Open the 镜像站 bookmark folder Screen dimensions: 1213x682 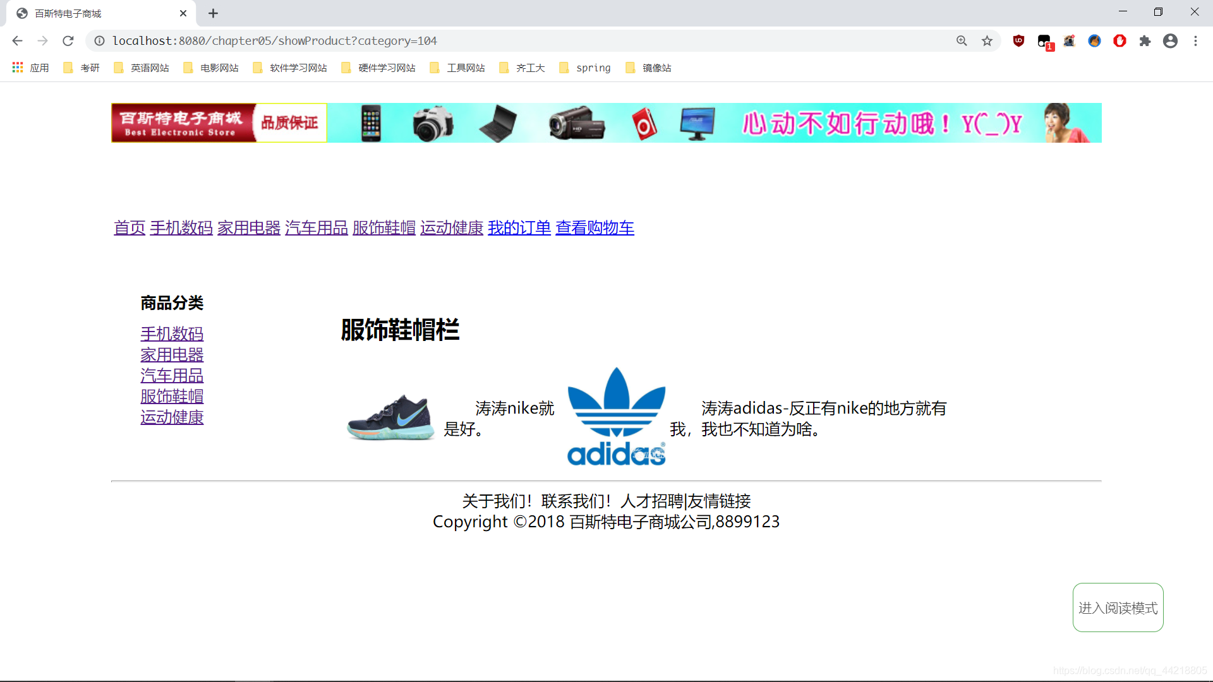click(648, 68)
